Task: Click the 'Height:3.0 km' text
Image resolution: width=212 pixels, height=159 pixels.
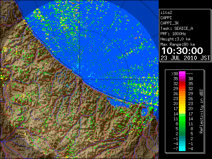Action: 175,39
